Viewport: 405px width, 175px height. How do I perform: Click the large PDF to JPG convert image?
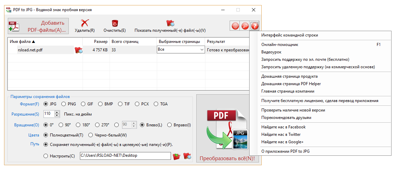228,129
